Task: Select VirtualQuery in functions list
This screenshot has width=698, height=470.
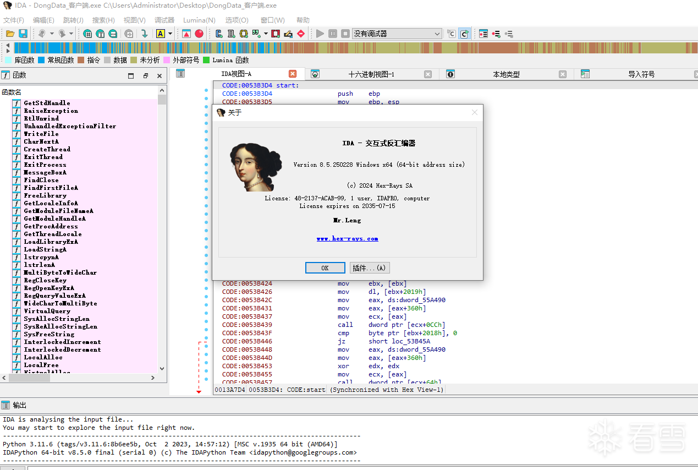Action: tap(47, 311)
